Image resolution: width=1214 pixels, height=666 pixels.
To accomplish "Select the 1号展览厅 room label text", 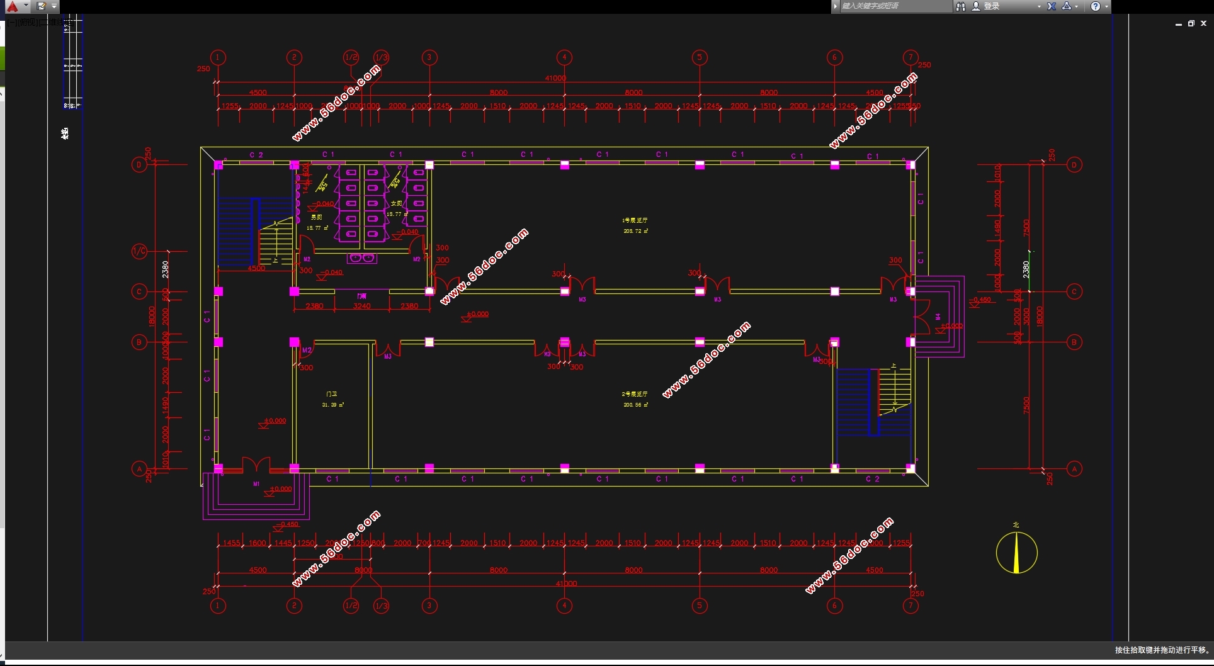I will click(x=635, y=220).
